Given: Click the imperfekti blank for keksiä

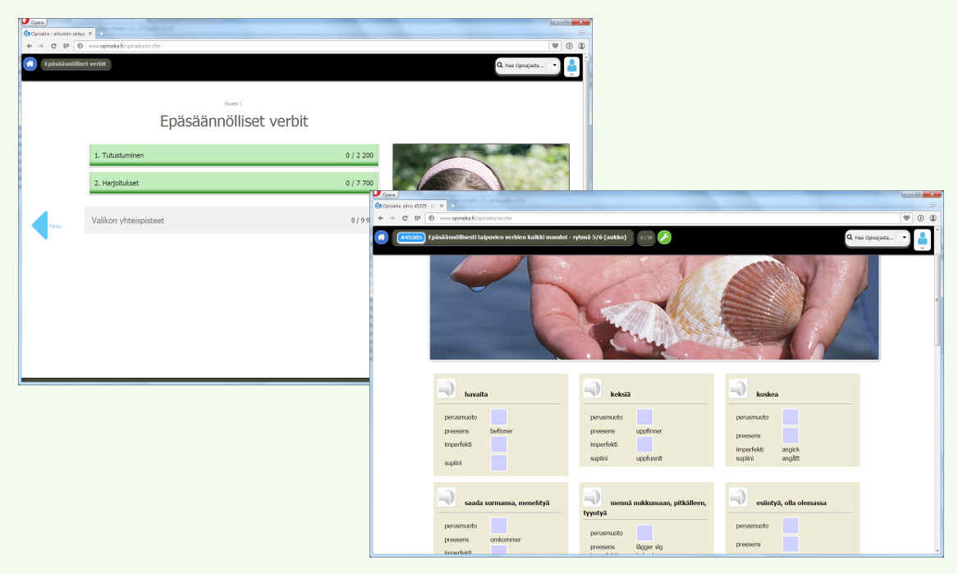Looking at the screenshot, I should click(x=644, y=444).
